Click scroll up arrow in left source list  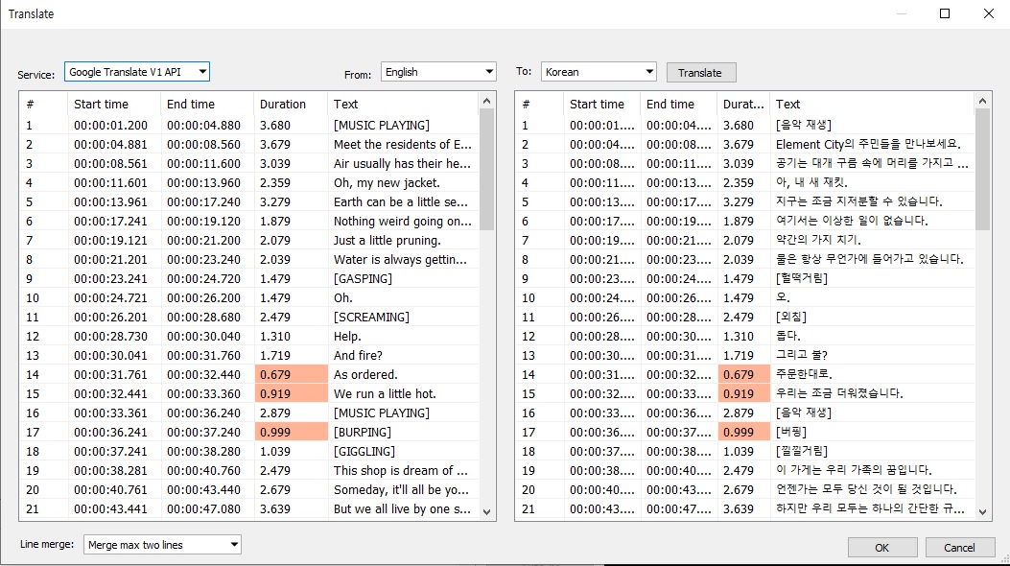pos(487,101)
